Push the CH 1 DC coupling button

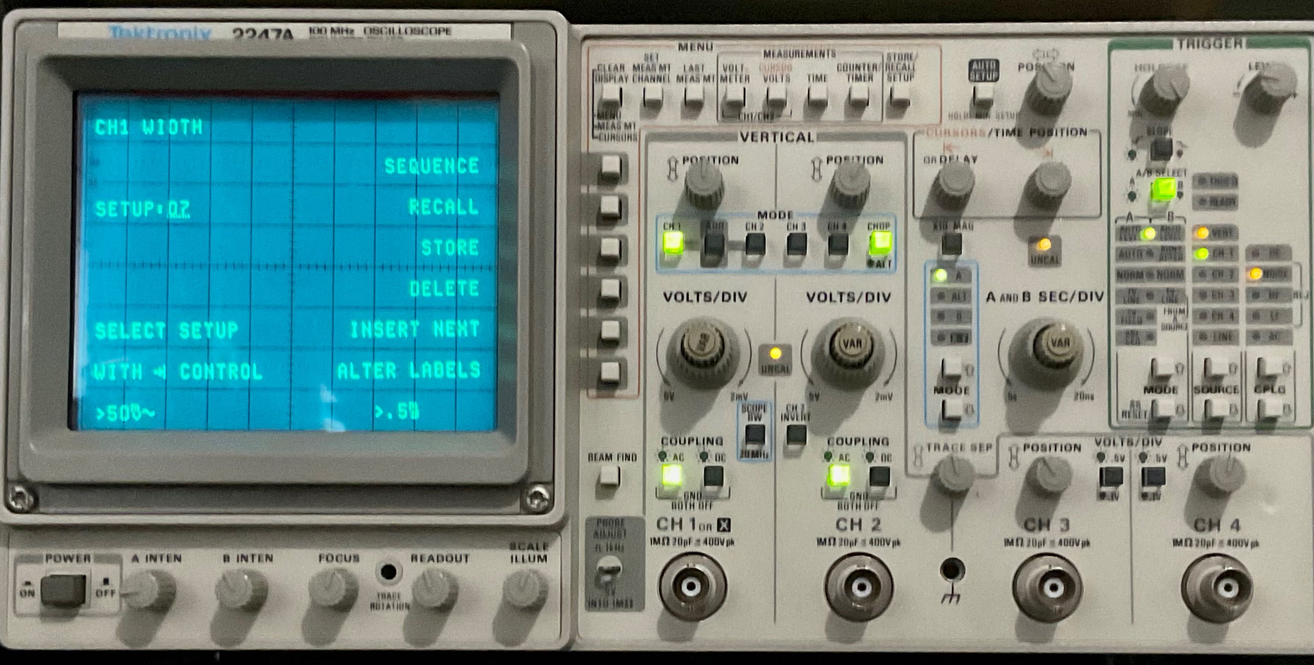click(x=714, y=477)
